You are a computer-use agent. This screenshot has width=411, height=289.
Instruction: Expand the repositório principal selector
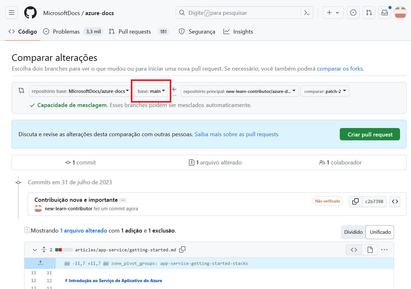point(240,91)
